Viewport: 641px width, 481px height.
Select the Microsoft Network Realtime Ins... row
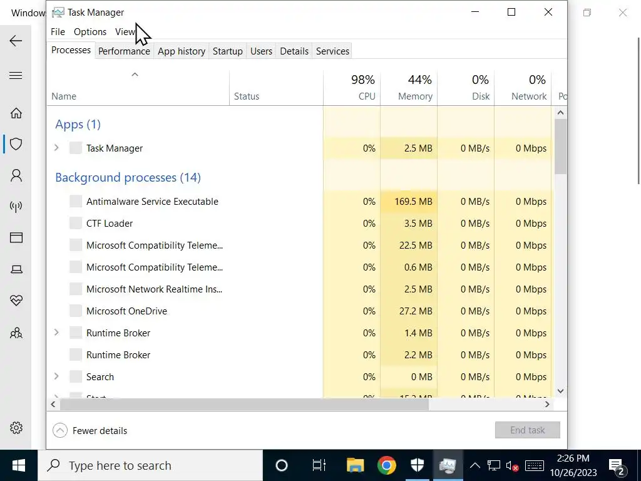click(300, 289)
